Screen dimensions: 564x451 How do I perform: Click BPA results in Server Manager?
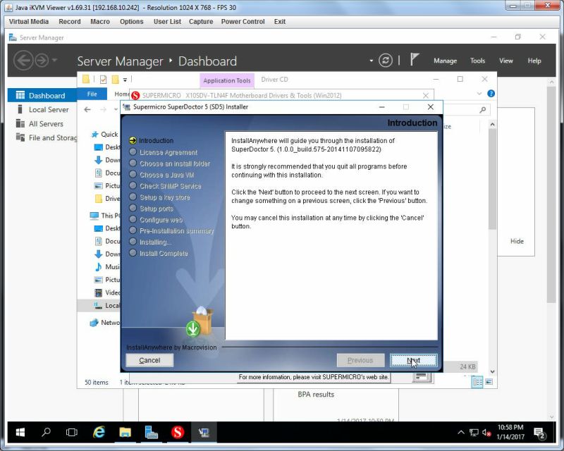coord(316,395)
